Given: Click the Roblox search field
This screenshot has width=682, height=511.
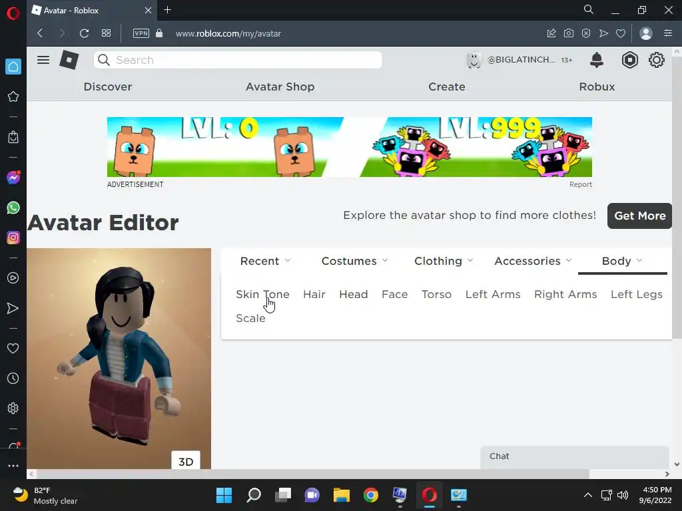Looking at the screenshot, I should tap(238, 60).
